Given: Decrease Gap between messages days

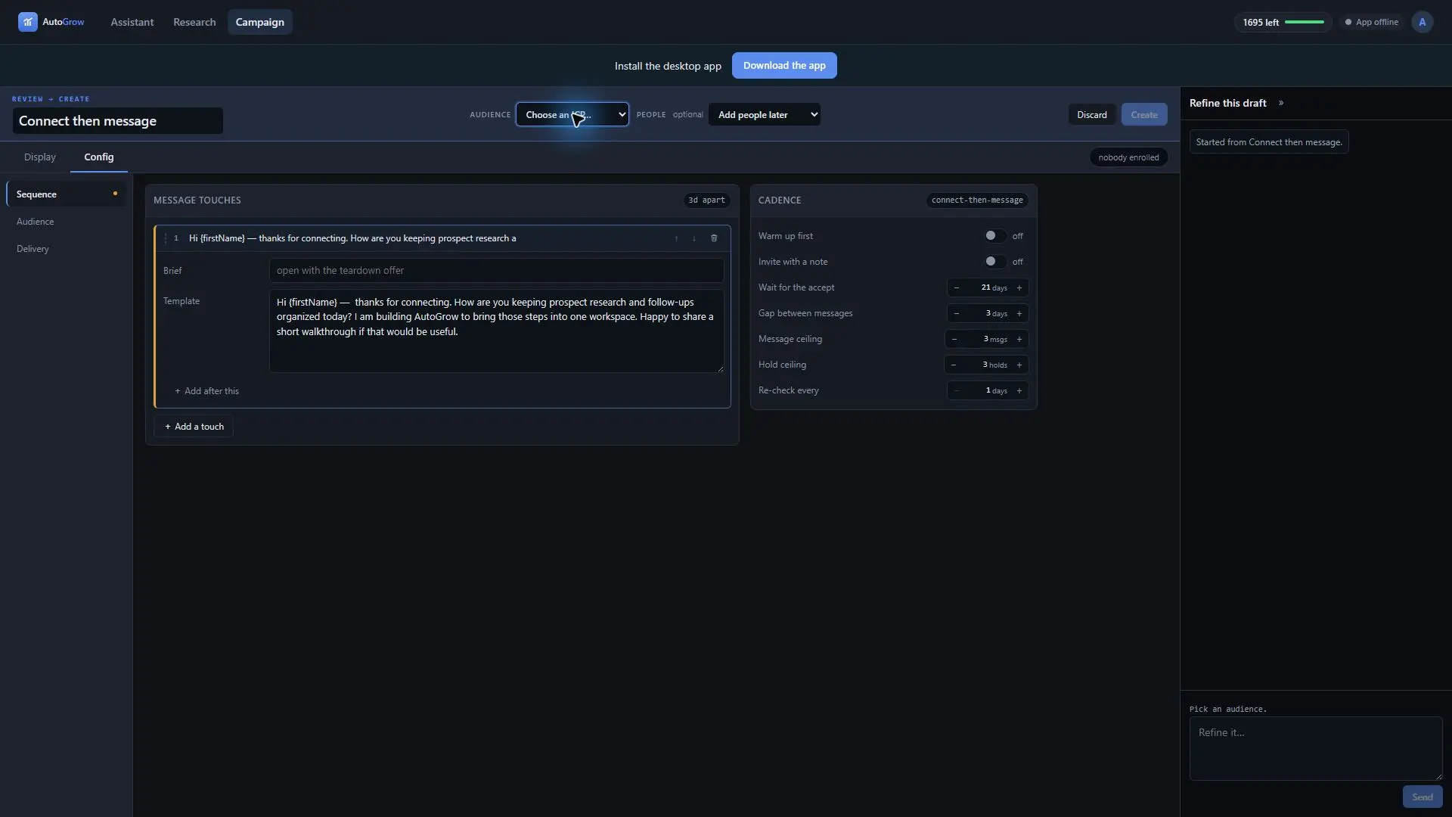Looking at the screenshot, I should click(957, 313).
